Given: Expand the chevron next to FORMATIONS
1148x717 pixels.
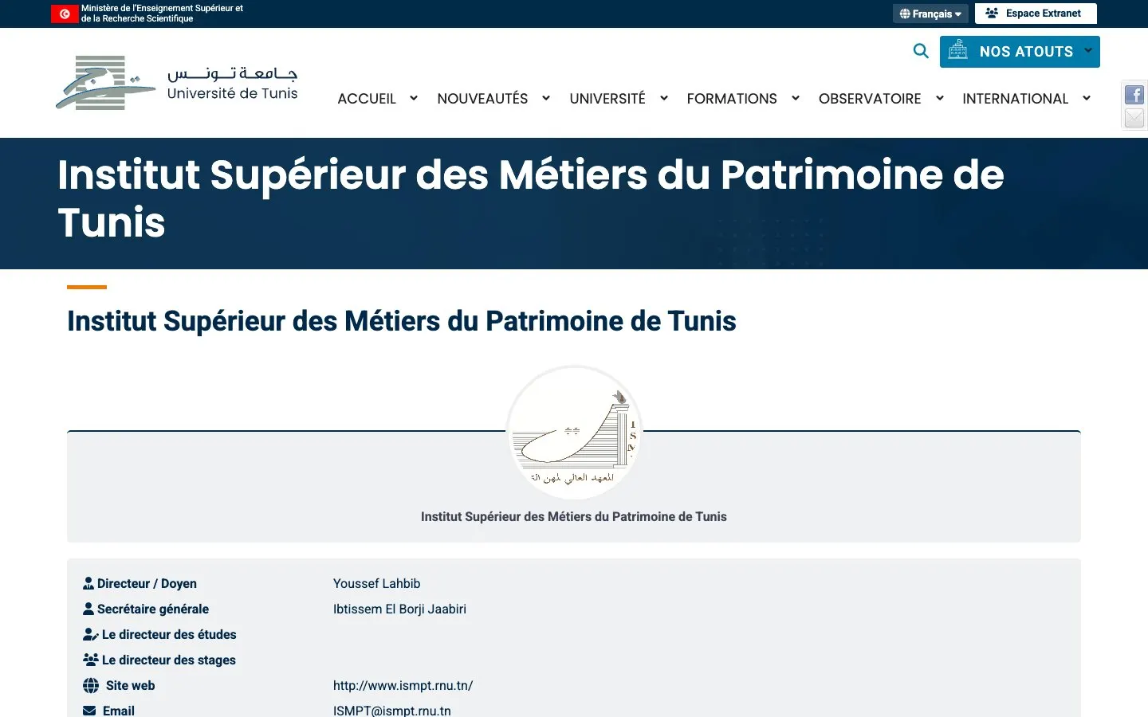Looking at the screenshot, I should (x=796, y=98).
